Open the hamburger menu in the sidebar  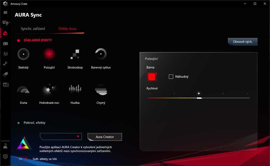point(5,12)
